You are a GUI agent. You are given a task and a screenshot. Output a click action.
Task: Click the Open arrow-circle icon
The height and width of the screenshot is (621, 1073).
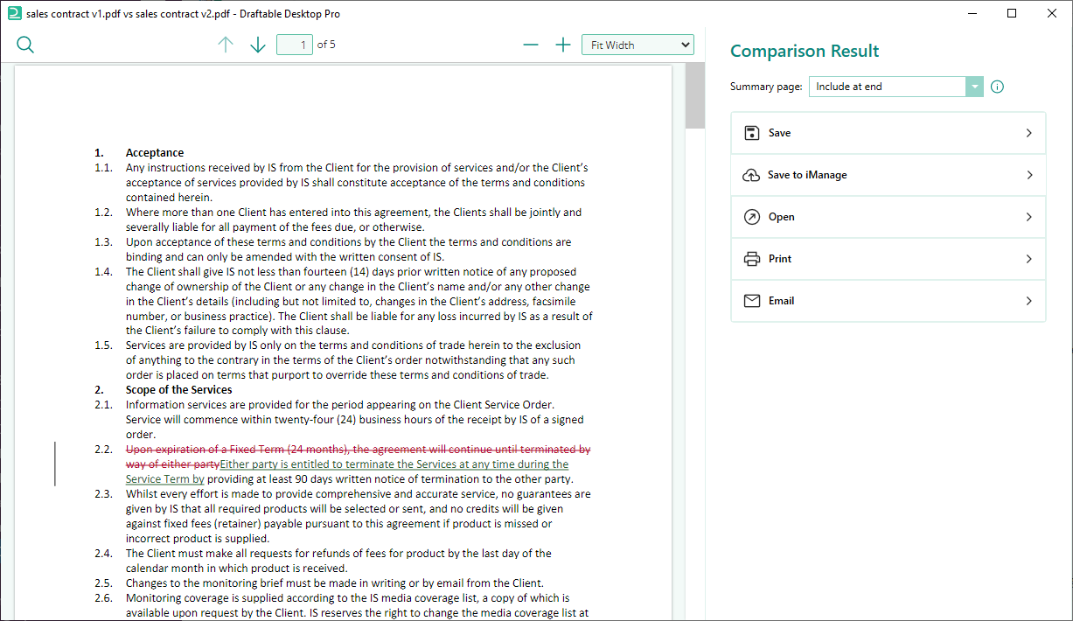pos(751,217)
